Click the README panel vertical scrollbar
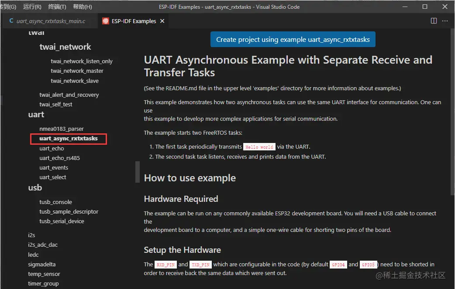This screenshot has width=455, height=289. (453, 112)
